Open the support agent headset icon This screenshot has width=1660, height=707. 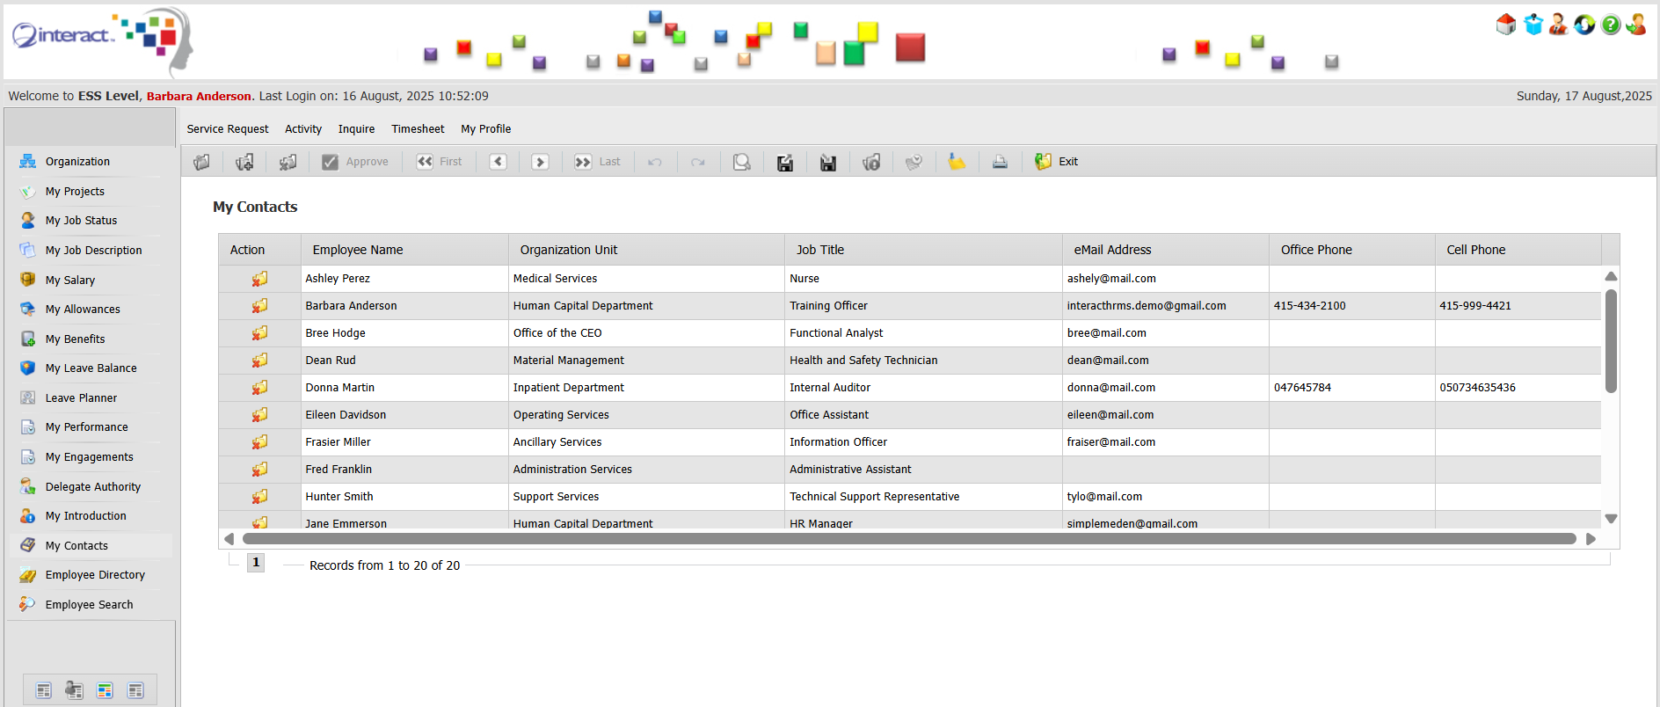[x=1558, y=25]
